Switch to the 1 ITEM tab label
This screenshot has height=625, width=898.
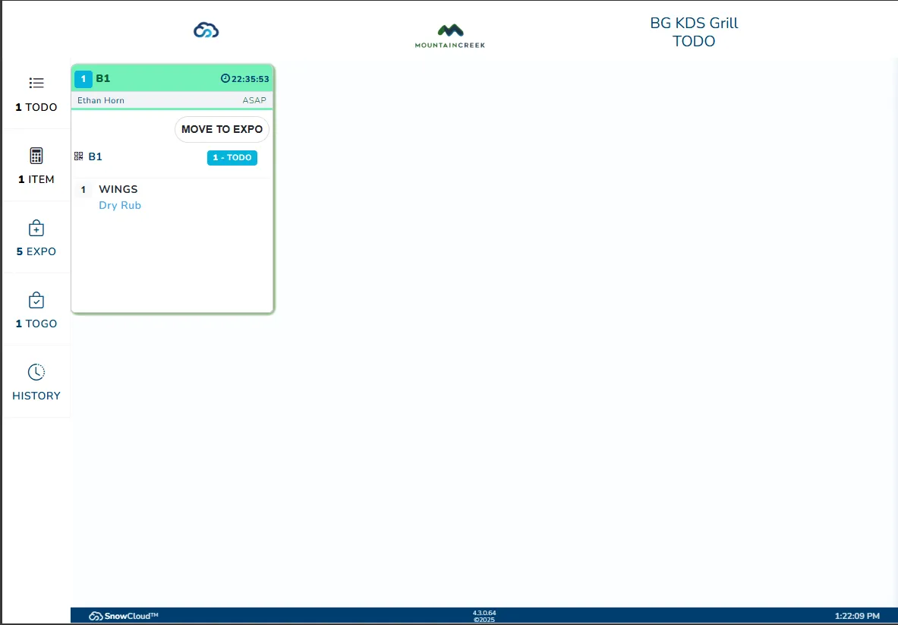[x=36, y=179]
